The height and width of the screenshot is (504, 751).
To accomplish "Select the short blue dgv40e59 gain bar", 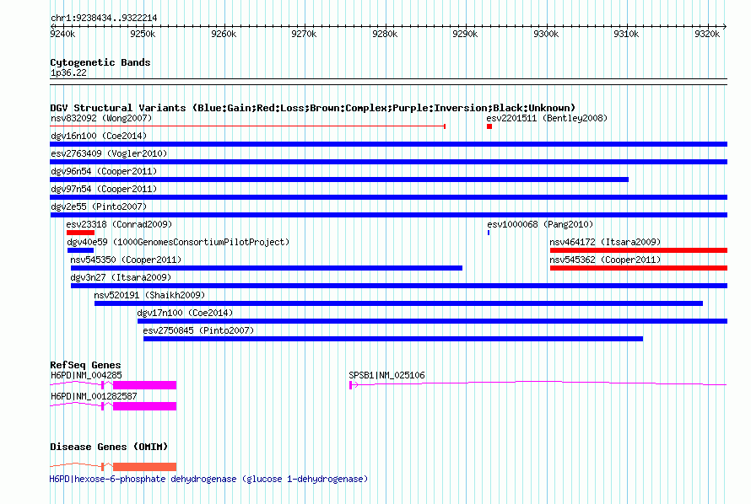I will point(80,250).
